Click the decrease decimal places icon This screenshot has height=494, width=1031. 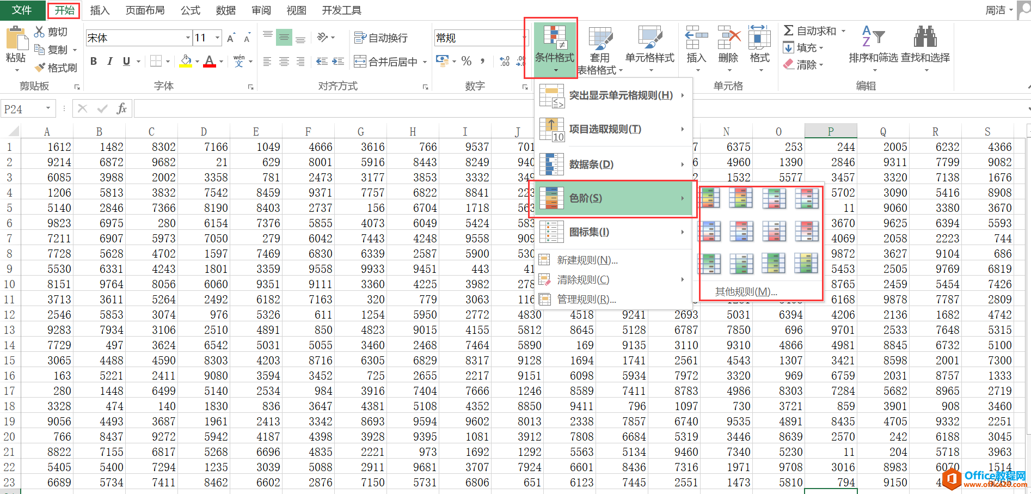coord(521,61)
